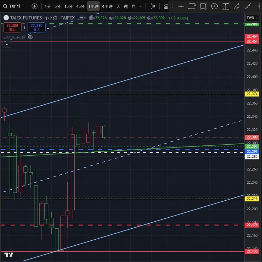Switch to the daily 天 timeframe
Viewport: 262px width, 262px height.
tap(118, 6)
